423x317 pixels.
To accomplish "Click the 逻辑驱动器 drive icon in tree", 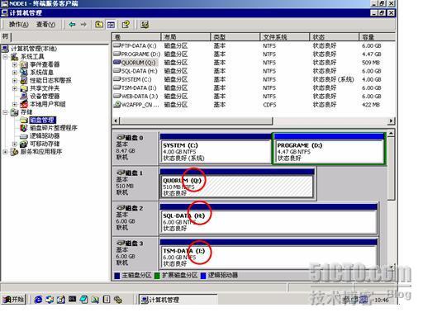I will point(24,136).
